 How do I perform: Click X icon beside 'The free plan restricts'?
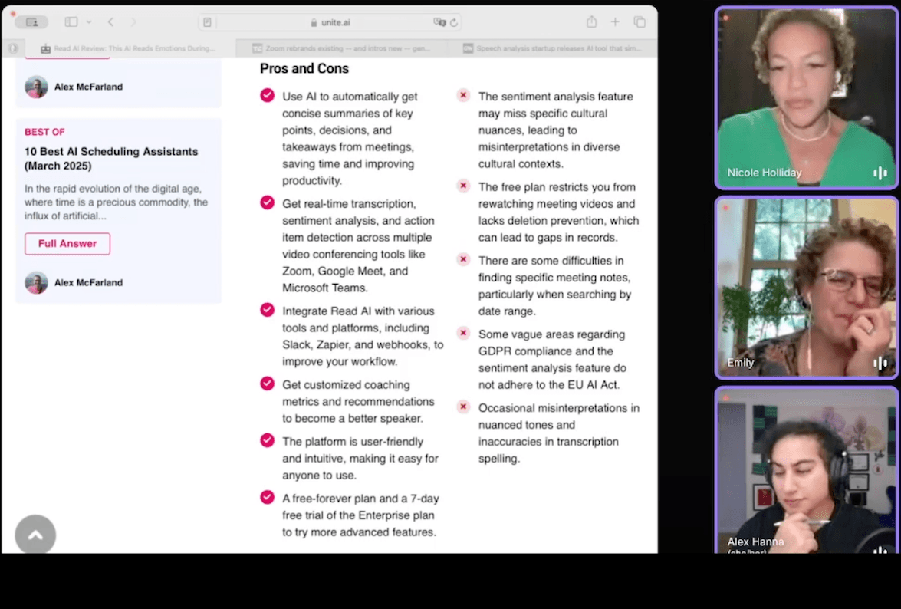tap(463, 186)
